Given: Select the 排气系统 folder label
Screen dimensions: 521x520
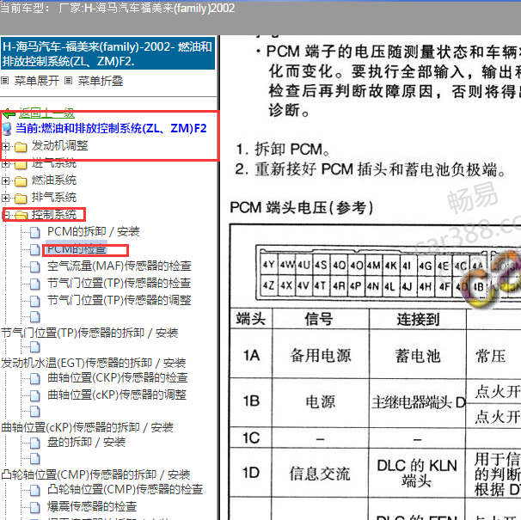Looking at the screenshot, I should point(54,198).
